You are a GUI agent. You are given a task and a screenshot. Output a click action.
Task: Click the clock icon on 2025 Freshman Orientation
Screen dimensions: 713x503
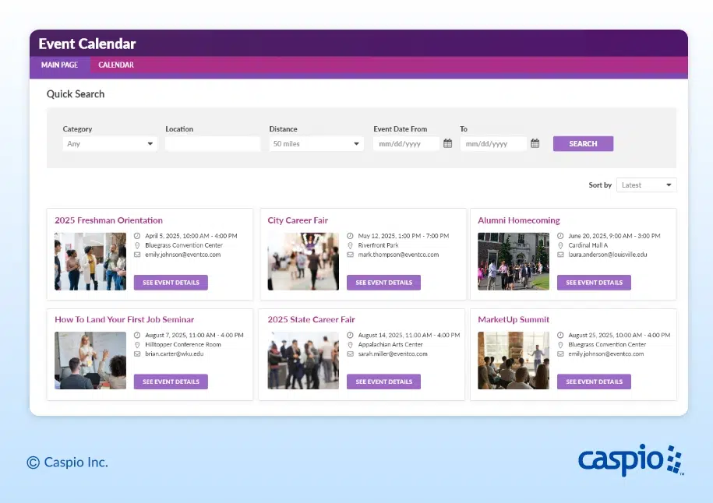tap(137, 236)
